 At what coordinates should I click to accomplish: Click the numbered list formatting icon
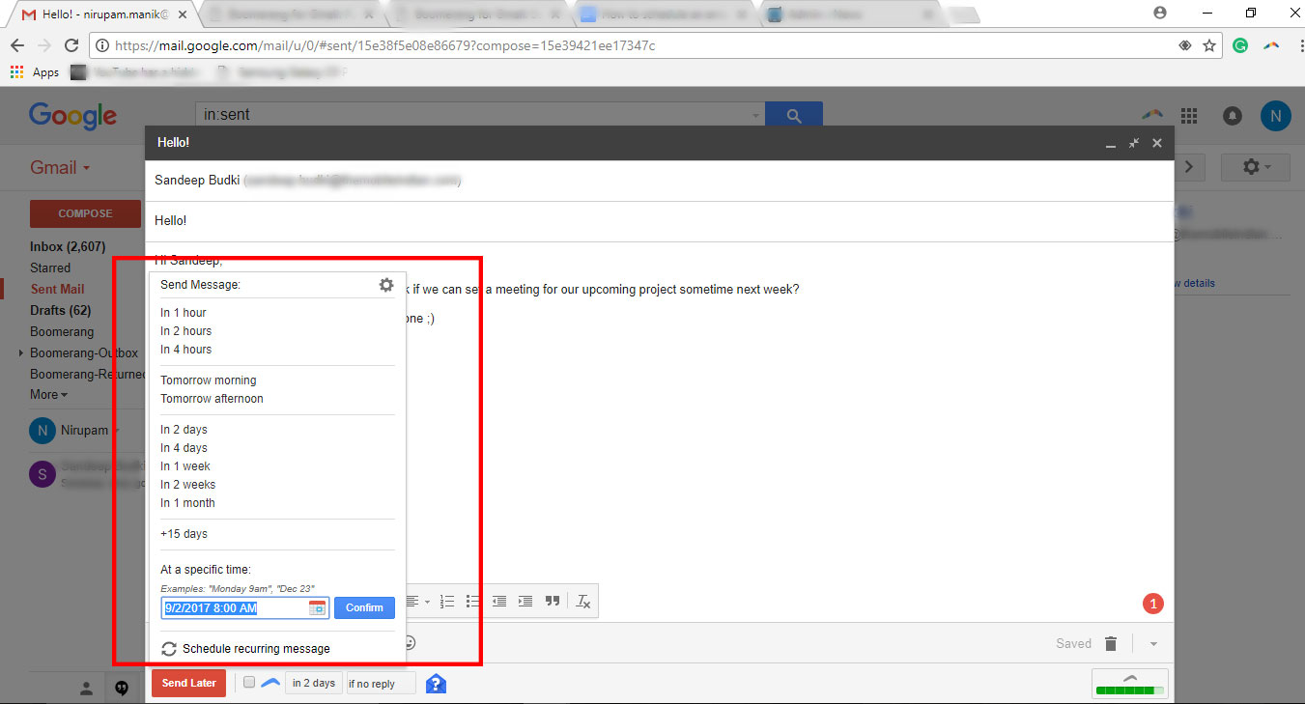click(x=447, y=601)
